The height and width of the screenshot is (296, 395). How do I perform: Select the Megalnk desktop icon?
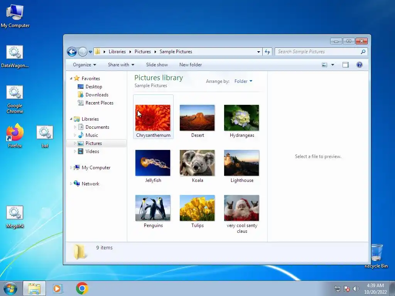(15, 217)
